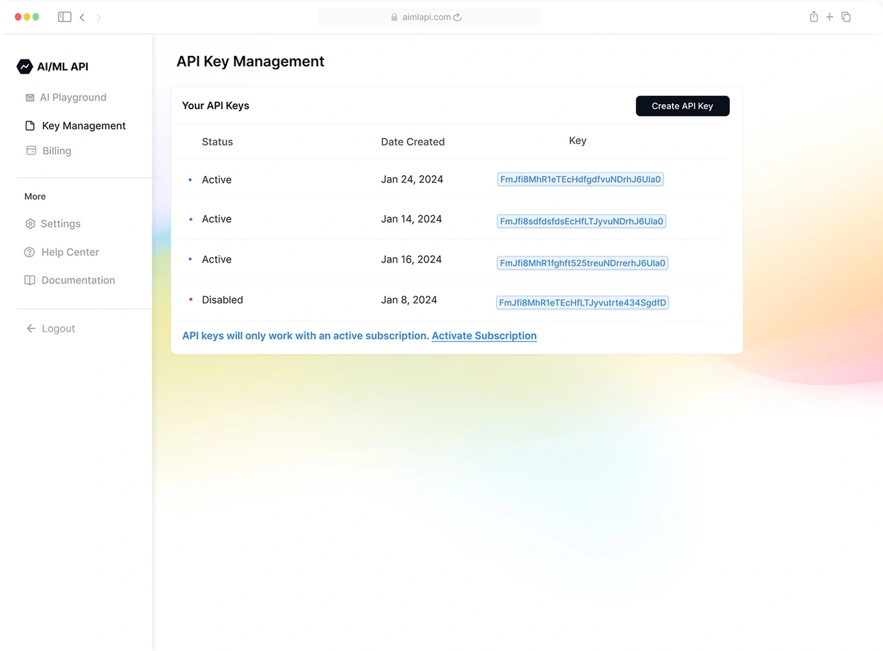Click the browser back navigation arrow
The width and height of the screenshot is (883, 651).
(82, 17)
